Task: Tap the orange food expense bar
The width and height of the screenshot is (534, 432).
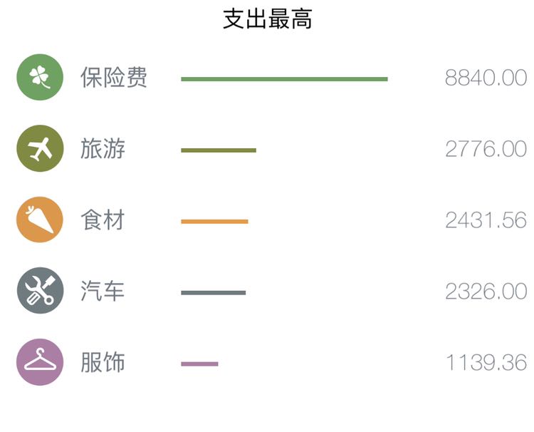Action: [214, 222]
